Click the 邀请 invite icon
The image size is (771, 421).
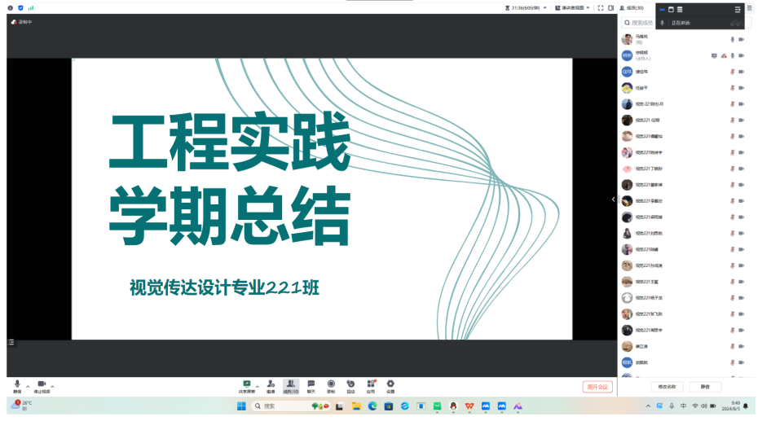pos(270,384)
